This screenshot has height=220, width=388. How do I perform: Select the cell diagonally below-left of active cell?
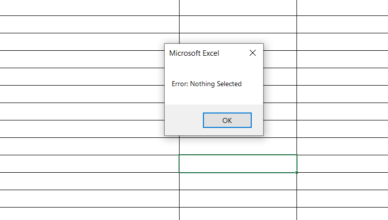90,181
